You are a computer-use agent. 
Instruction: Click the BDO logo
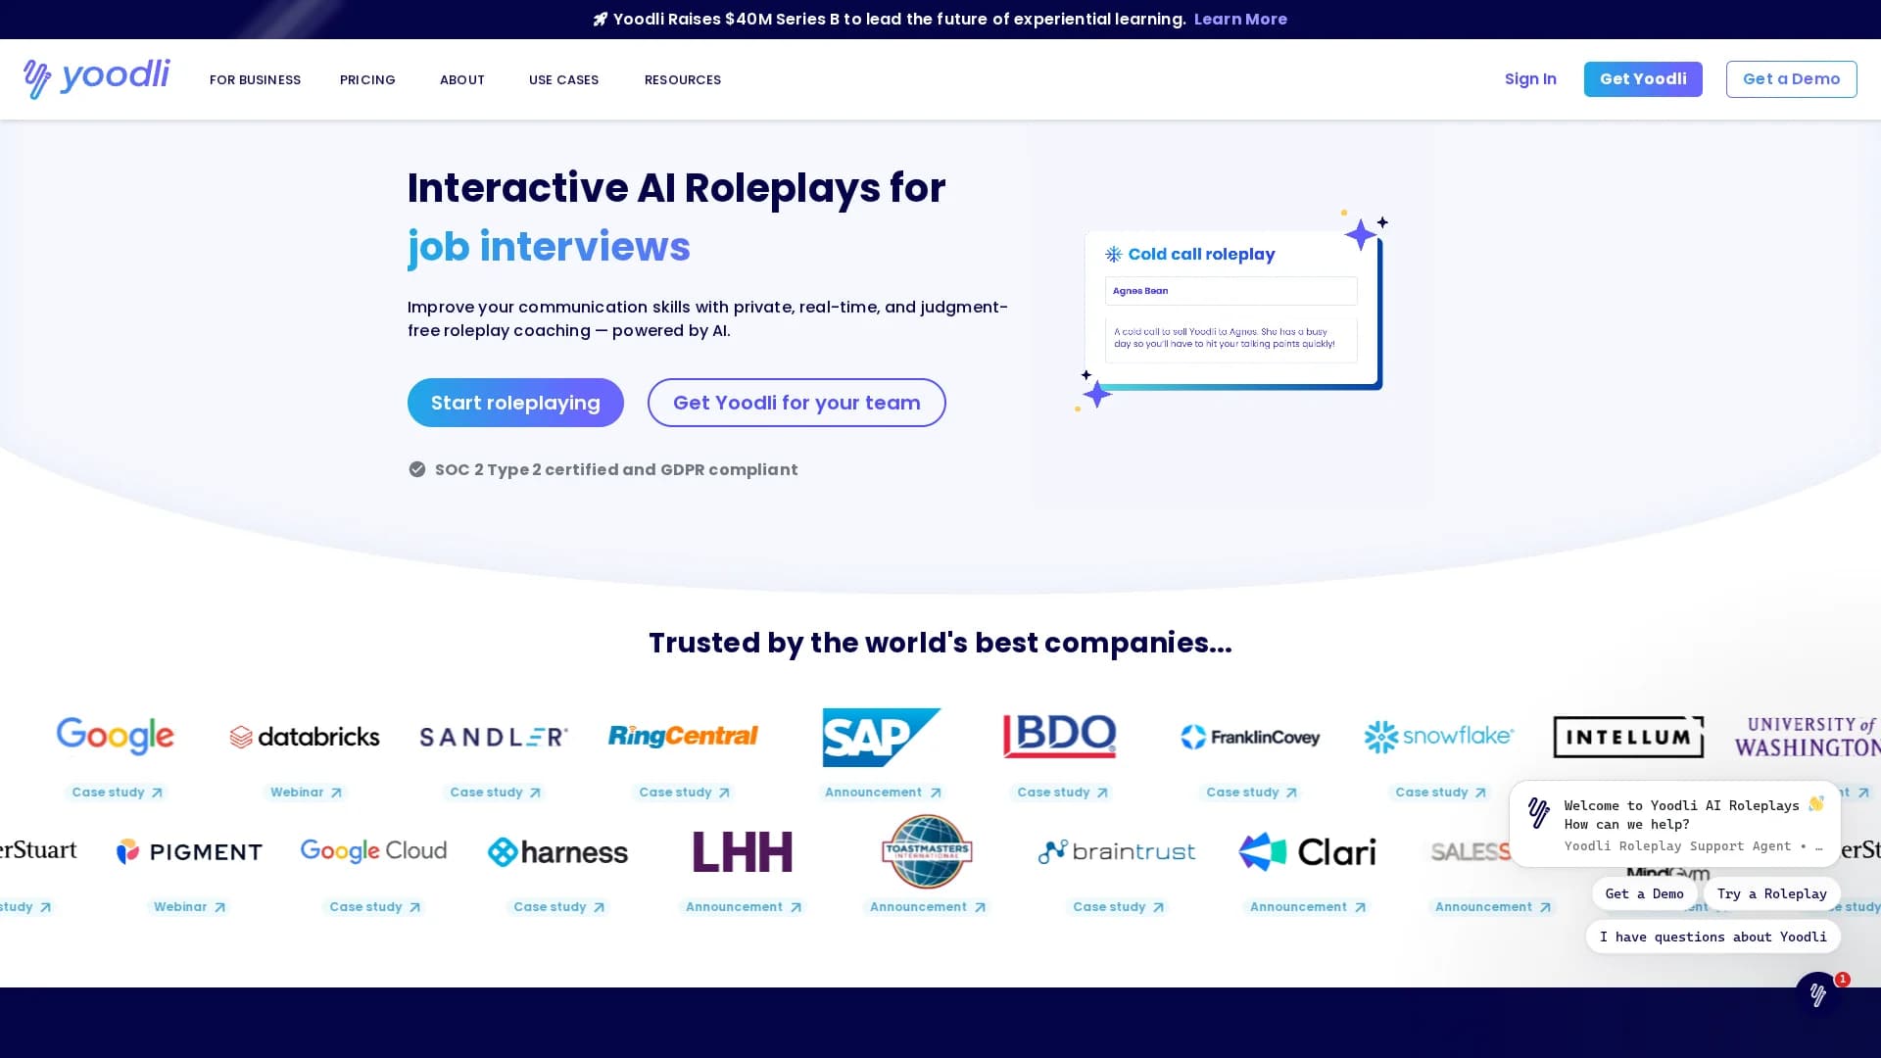point(1060,736)
